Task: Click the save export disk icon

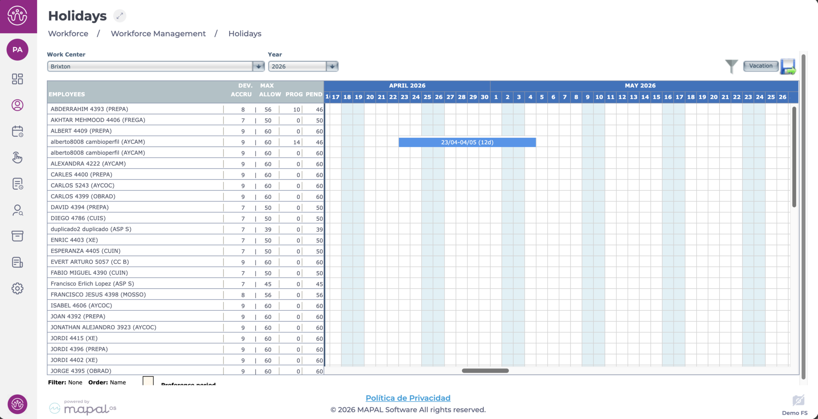Action: [788, 67]
